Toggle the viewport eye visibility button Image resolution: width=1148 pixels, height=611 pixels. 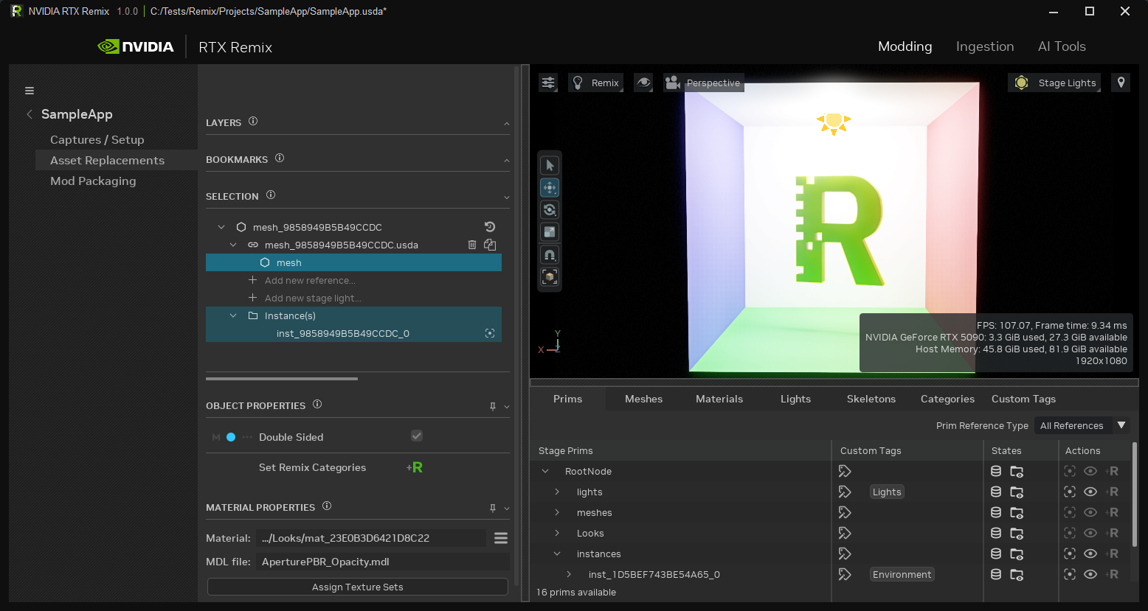643,83
